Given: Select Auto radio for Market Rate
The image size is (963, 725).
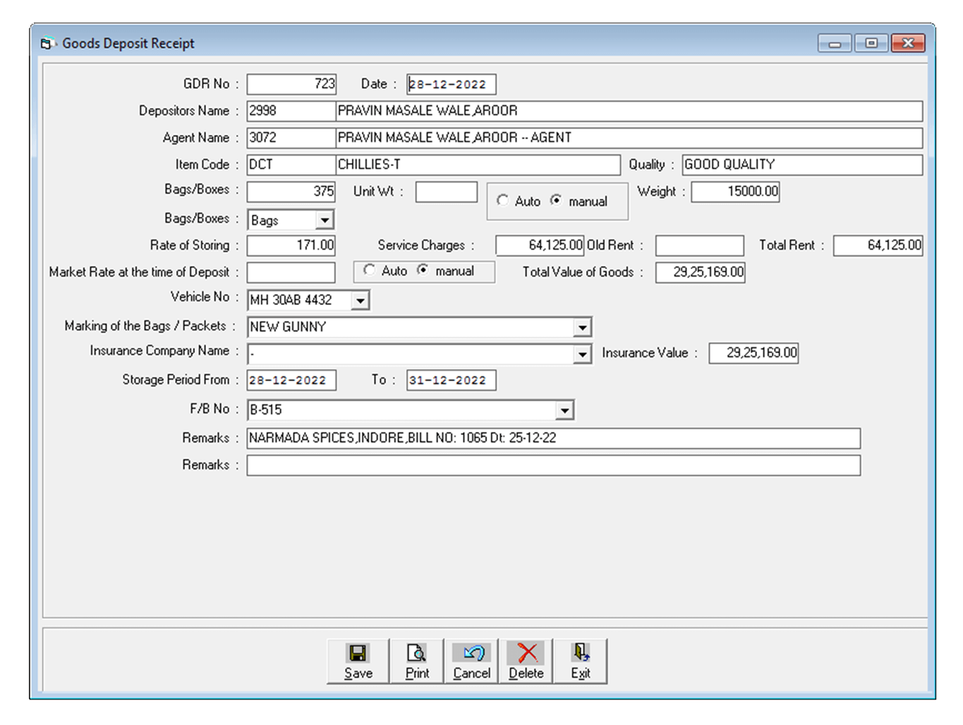Looking at the screenshot, I should point(369,270).
